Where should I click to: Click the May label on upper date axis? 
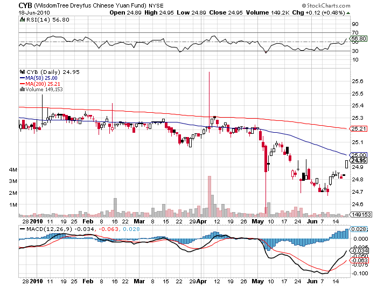click(258, 221)
